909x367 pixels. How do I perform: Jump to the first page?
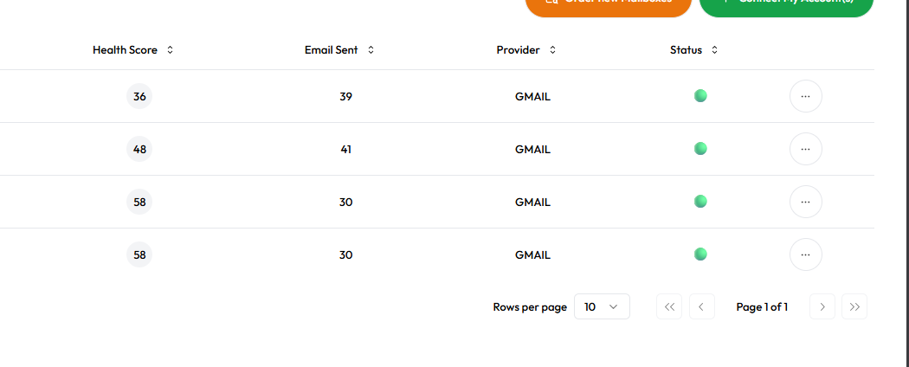coord(669,306)
